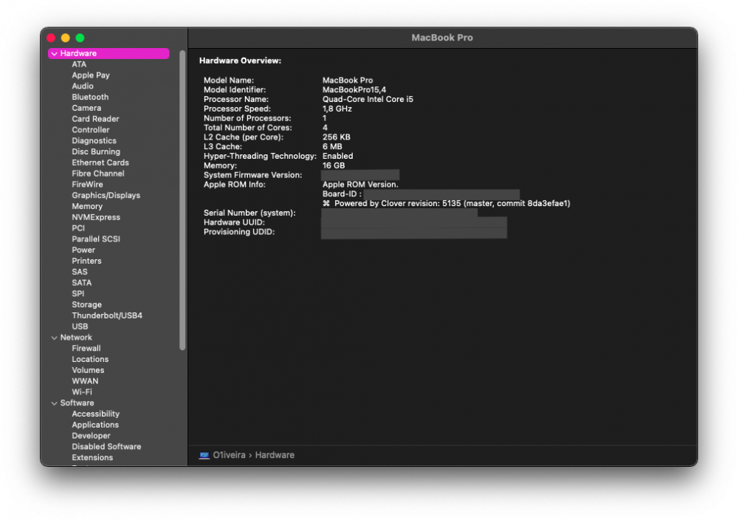
Task: Open Graphics/Displays information
Action: pos(106,196)
